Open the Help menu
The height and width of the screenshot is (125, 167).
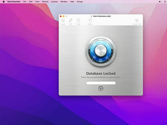click(x=72, y=2)
